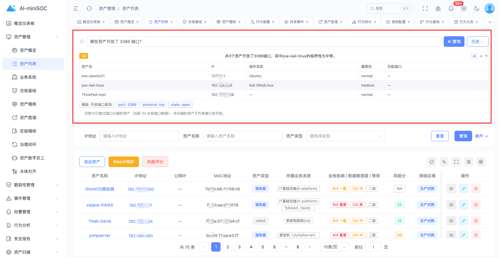
Task: Delete the Tmall-Genie asset
Action: 476,221
